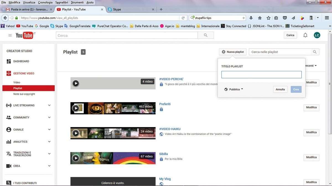Click the search magnifier button next to Cerca
The width and height of the screenshot is (332, 186).
point(206,35)
